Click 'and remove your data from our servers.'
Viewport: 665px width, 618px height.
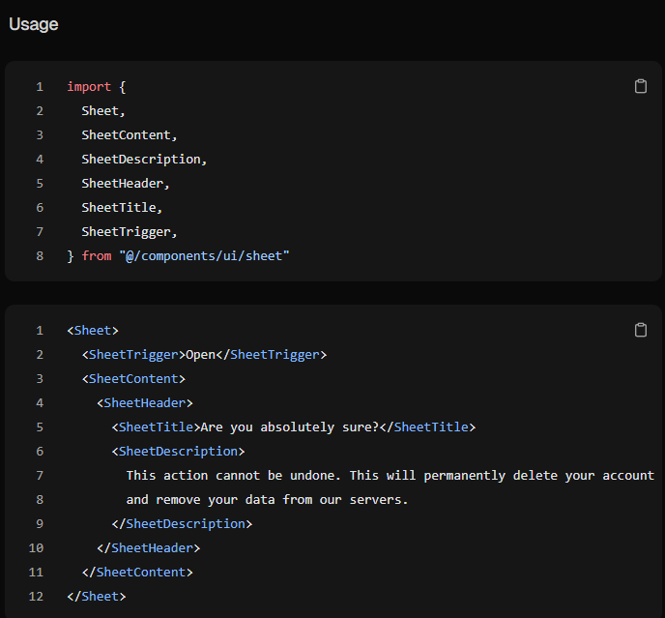coord(267,500)
